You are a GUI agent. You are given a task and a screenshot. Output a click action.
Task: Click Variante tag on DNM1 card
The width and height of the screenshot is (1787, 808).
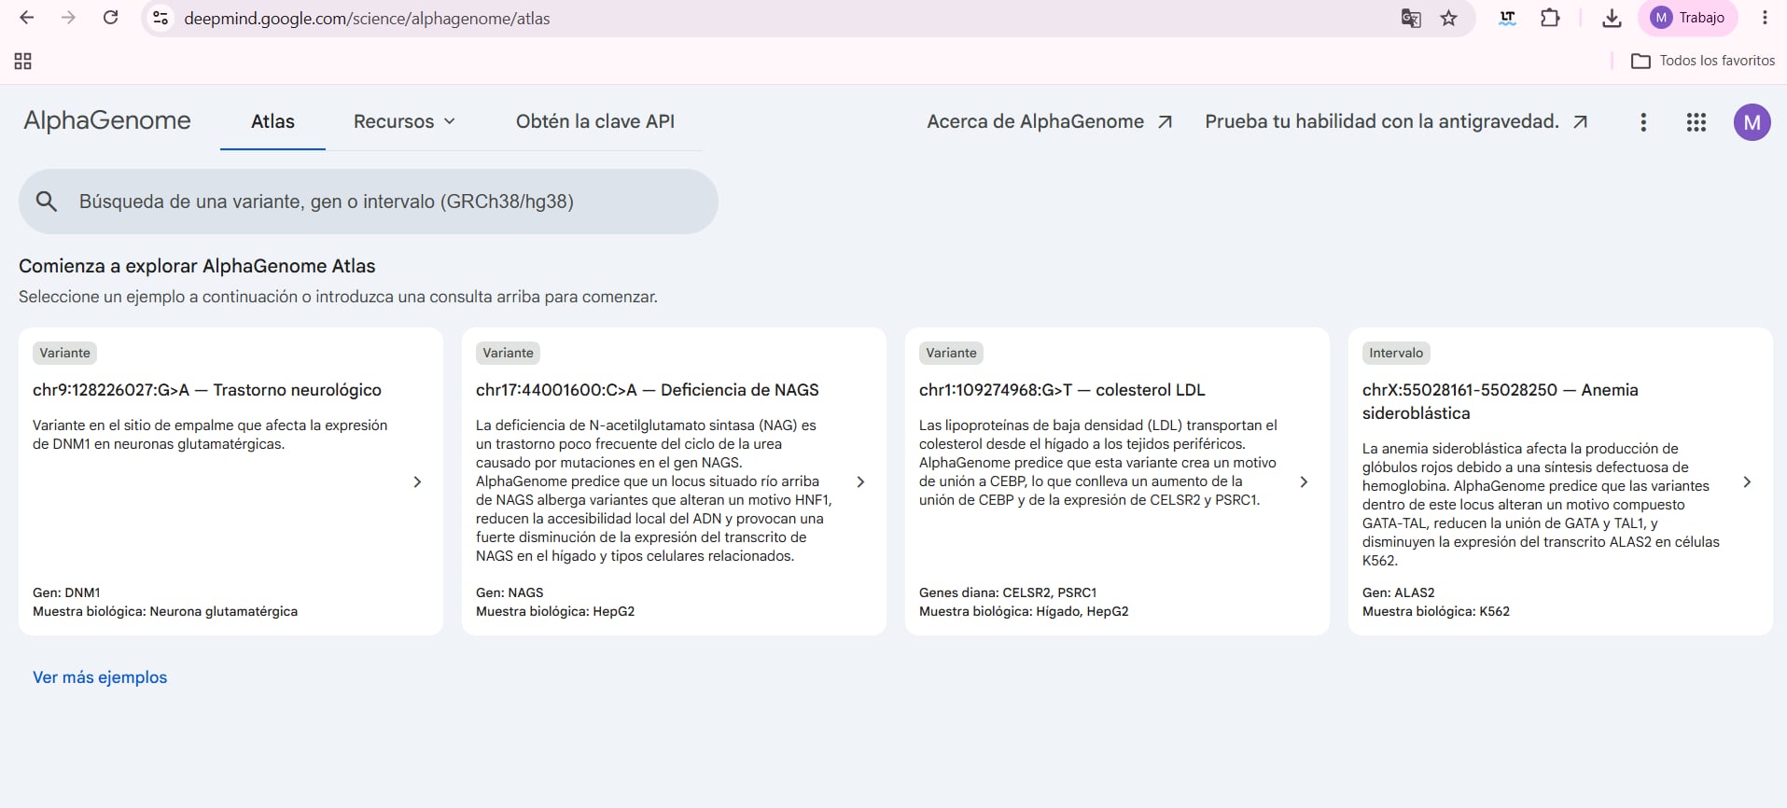pyautogui.click(x=64, y=353)
